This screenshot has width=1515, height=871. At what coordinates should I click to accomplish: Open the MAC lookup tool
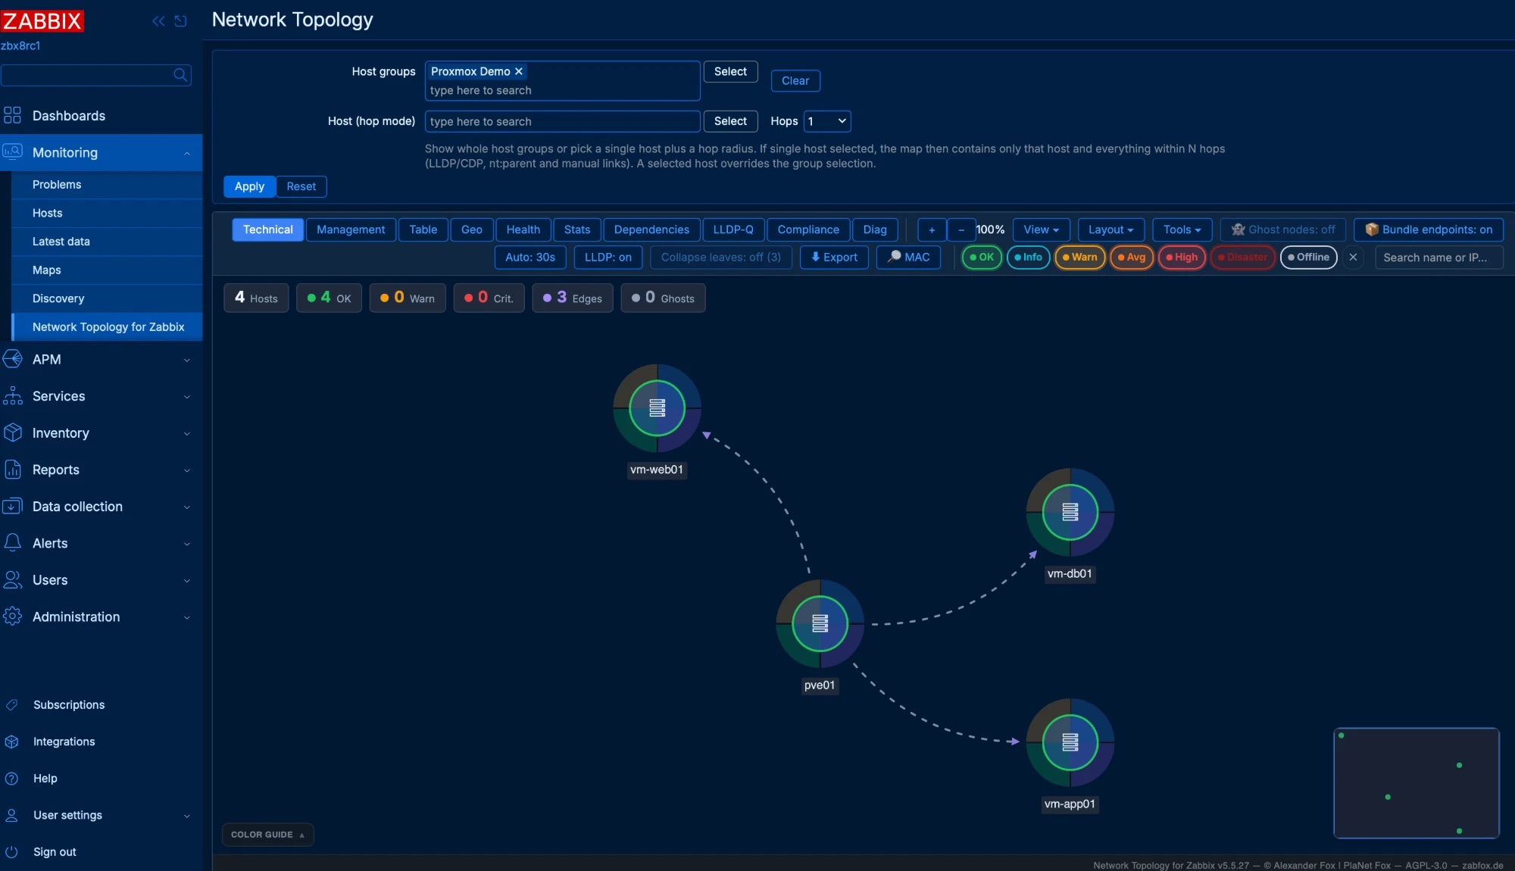tap(908, 258)
